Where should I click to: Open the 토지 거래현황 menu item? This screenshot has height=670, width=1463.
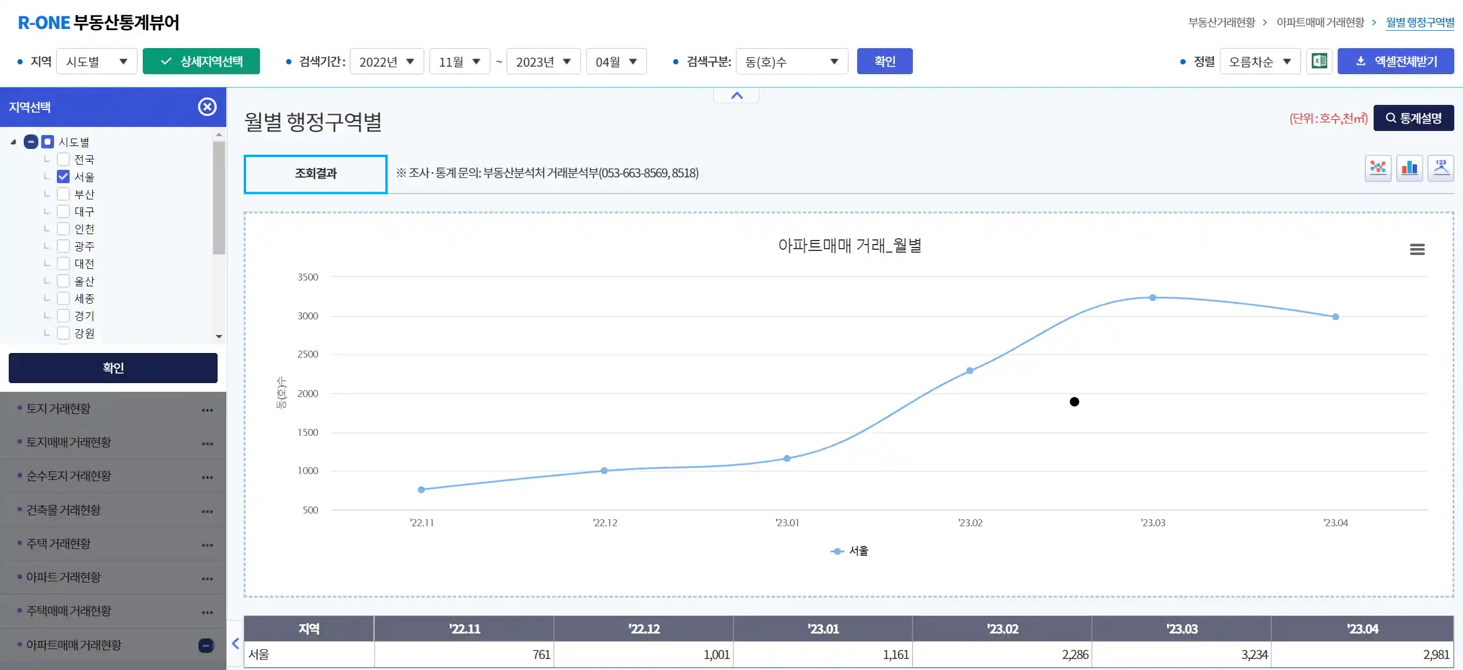(x=59, y=409)
